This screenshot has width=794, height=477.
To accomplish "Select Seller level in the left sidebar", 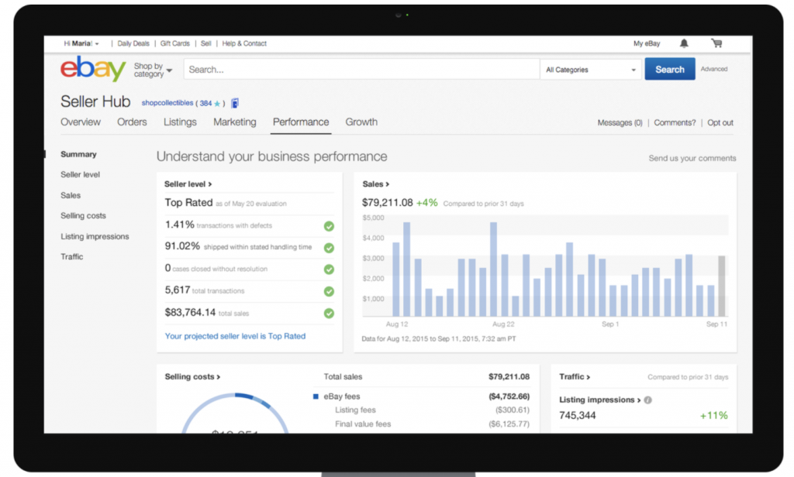I will point(80,174).
